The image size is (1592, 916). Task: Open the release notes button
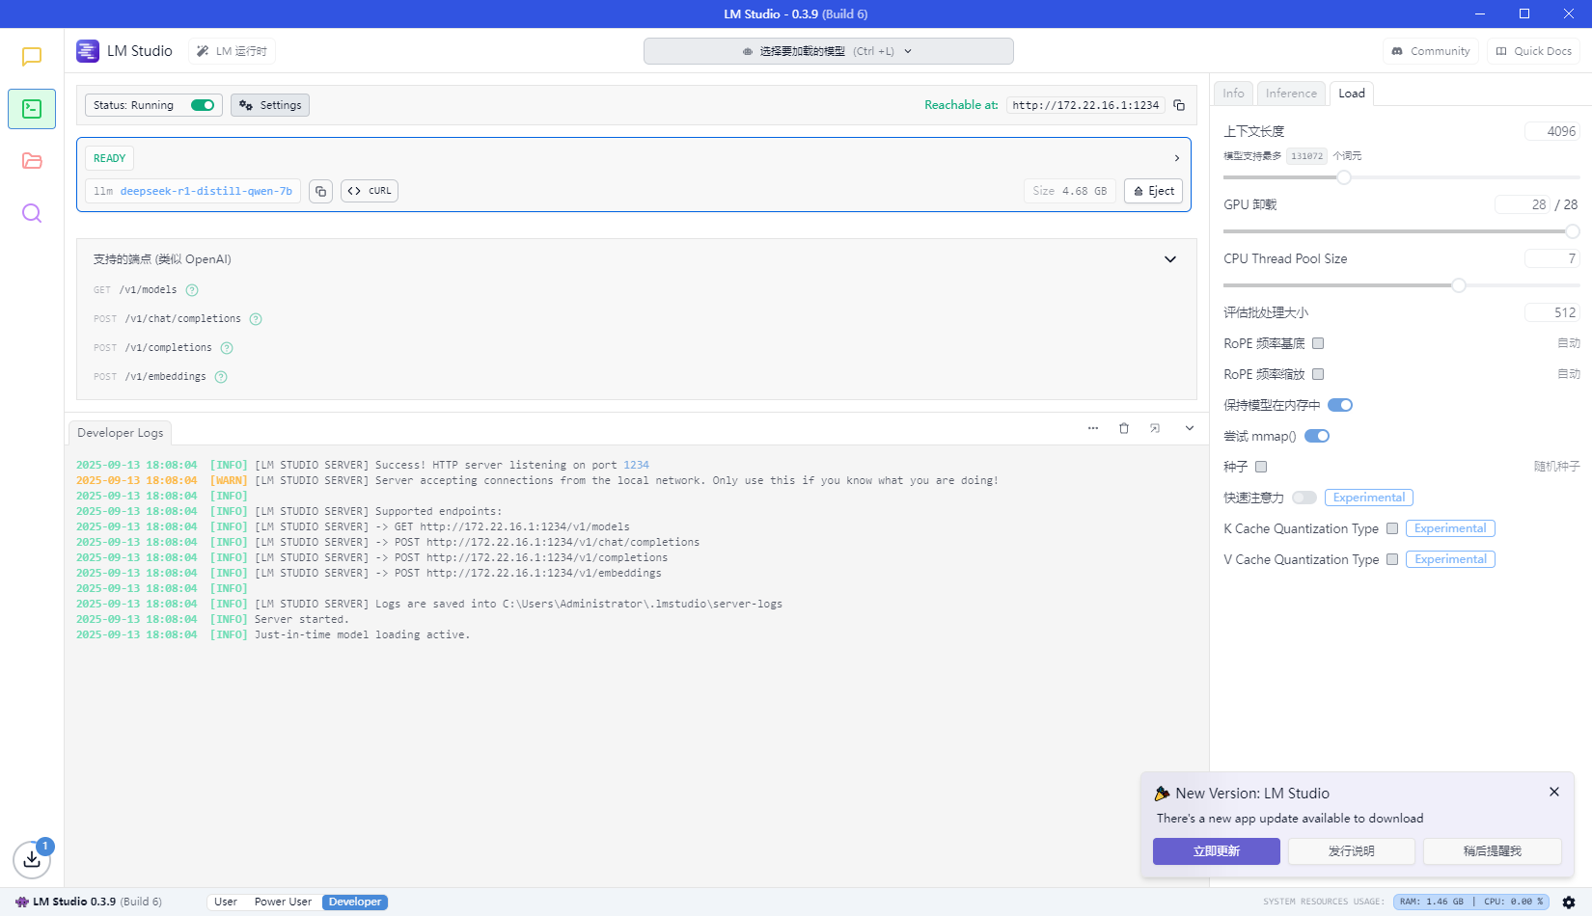click(x=1352, y=851)
